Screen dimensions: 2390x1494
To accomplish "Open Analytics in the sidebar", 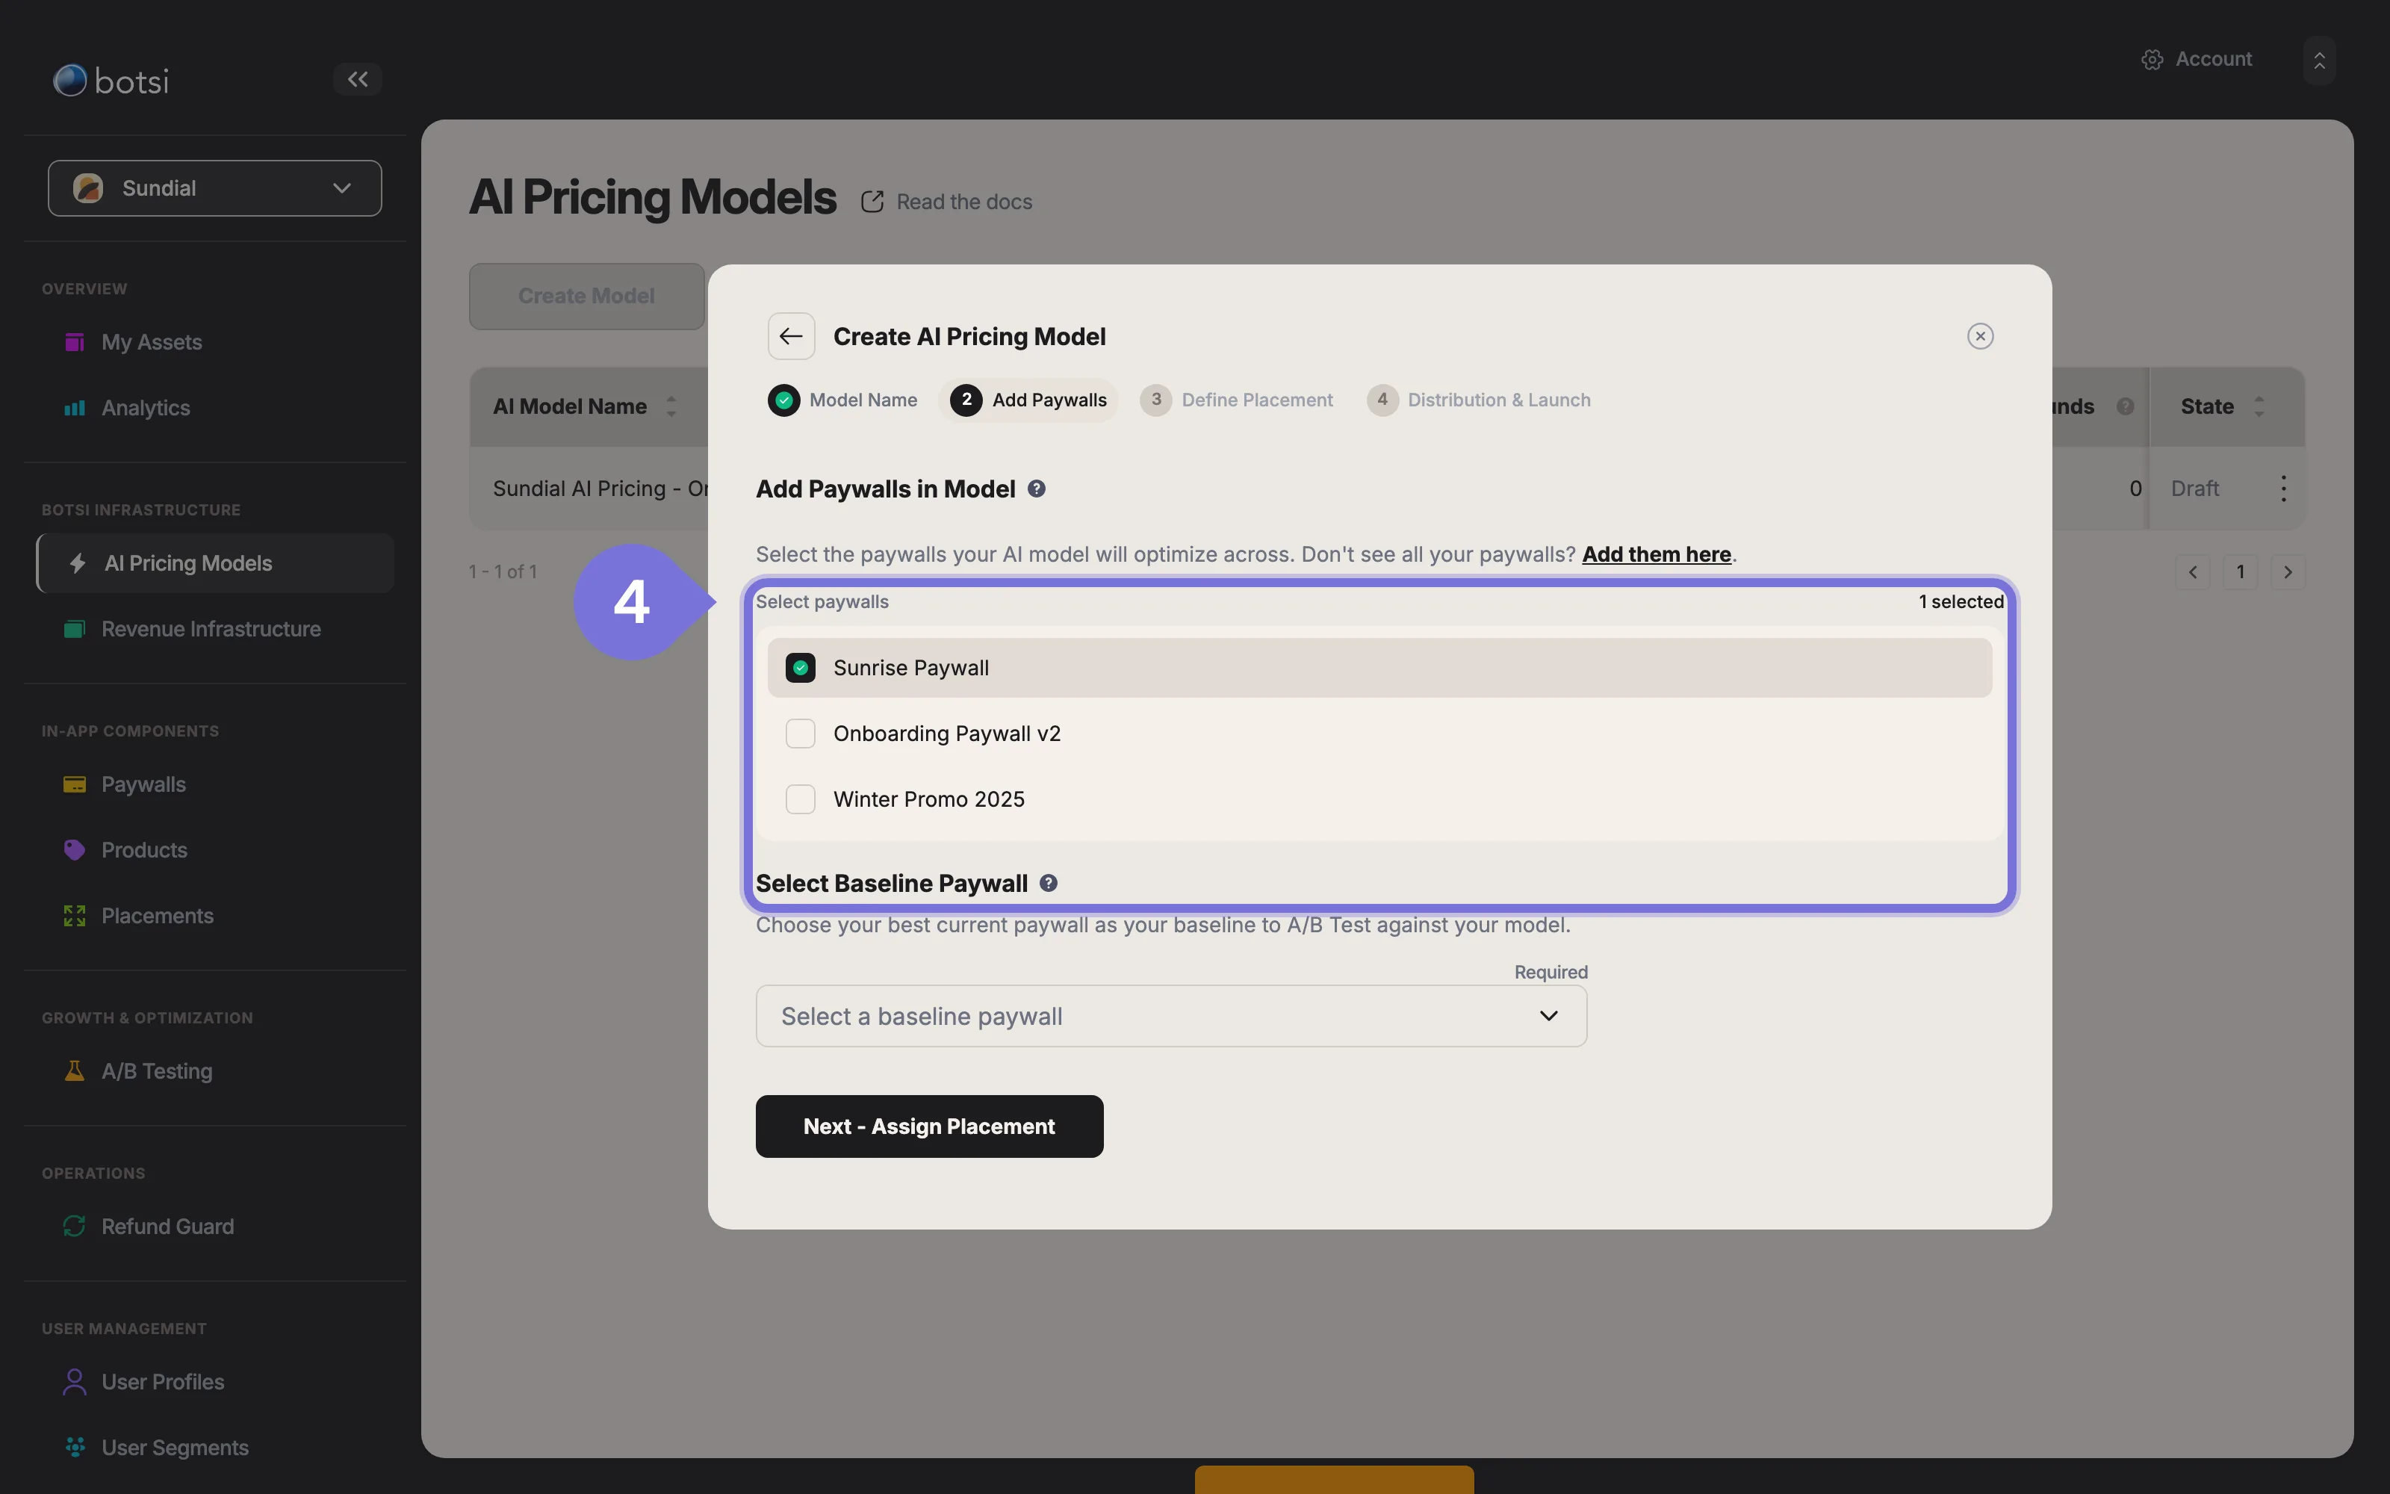I will click(145, 408).
